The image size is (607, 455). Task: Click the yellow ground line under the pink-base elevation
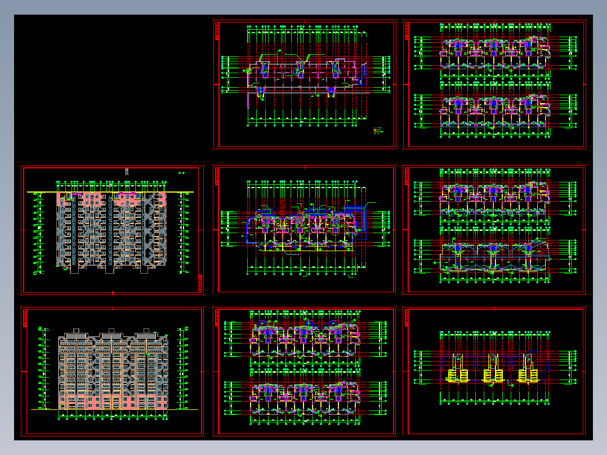[115, 409]
